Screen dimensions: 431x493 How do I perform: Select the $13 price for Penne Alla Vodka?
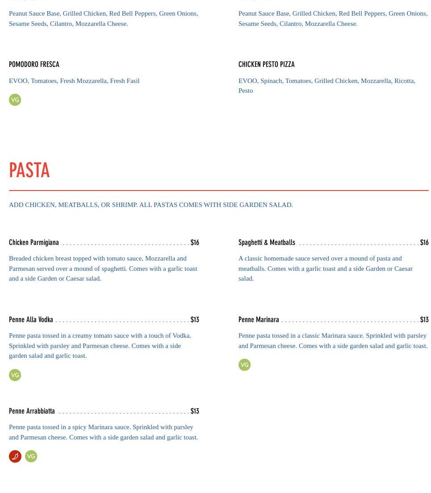click(195, 319)
